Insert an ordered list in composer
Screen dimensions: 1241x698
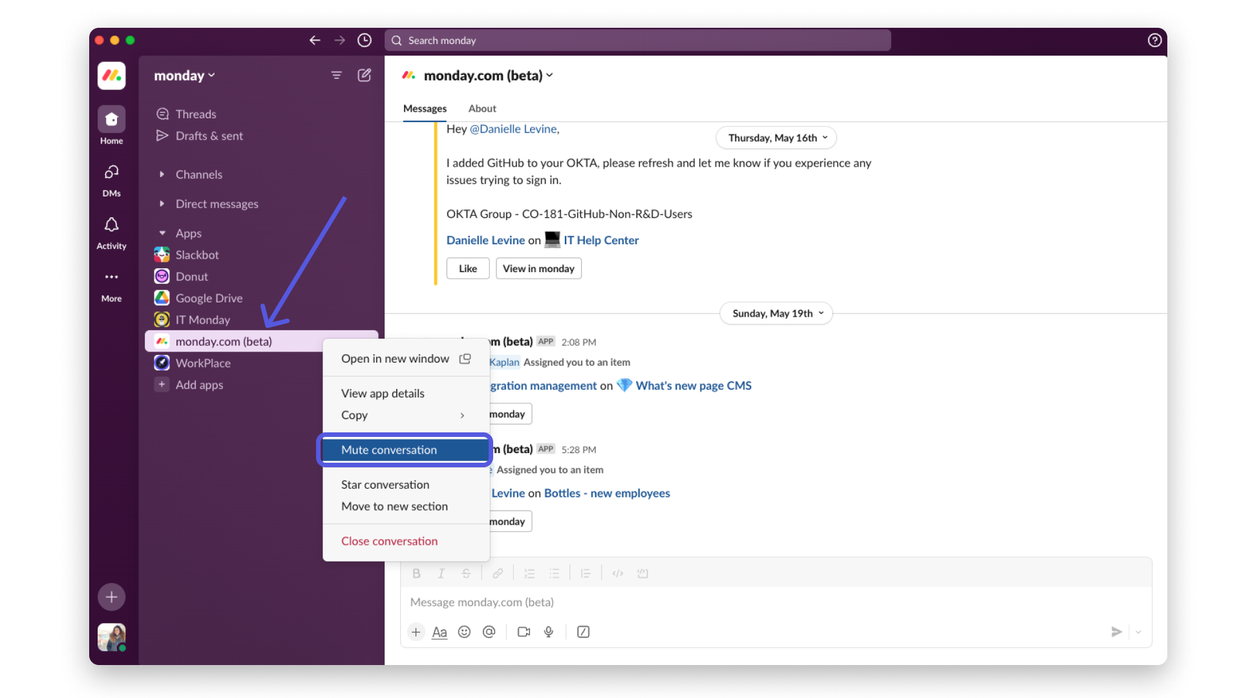click(529, 573)
